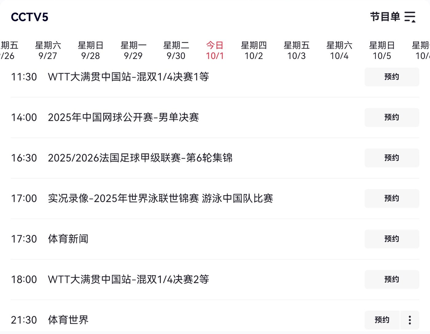430x334 pixels.
Task: Tap 预约 for 17:00 世界泳联世锦赛 replay
Action: (392, 198)
